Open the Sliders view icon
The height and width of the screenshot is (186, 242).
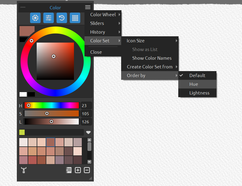click(48, 18)
